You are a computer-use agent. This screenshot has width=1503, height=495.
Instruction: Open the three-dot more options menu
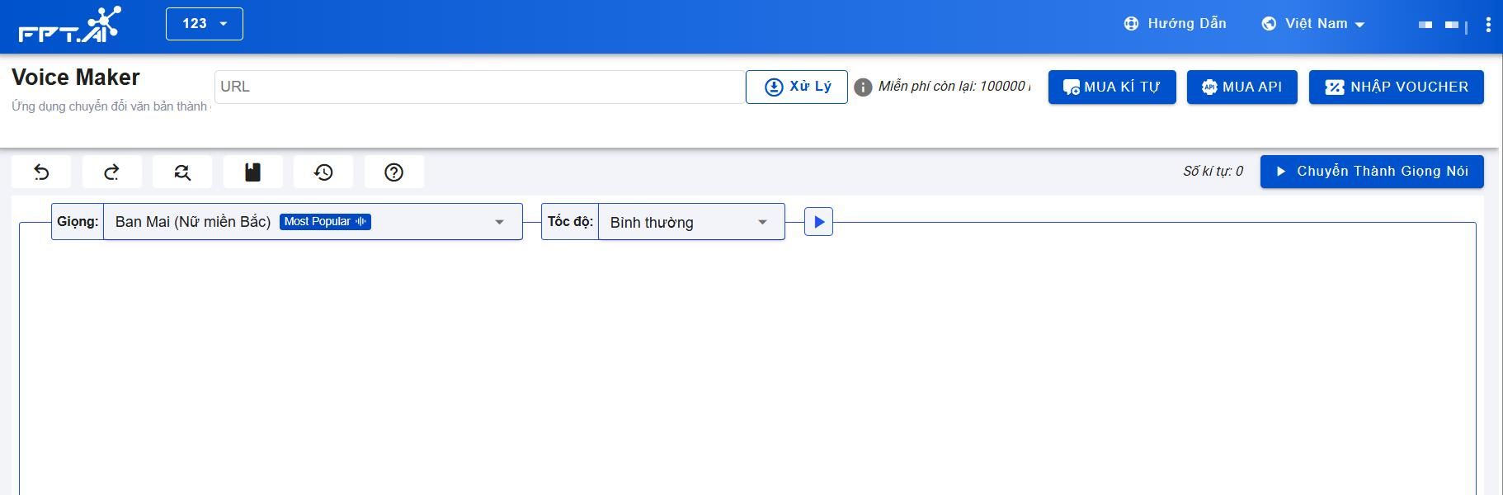point(1488,25)
